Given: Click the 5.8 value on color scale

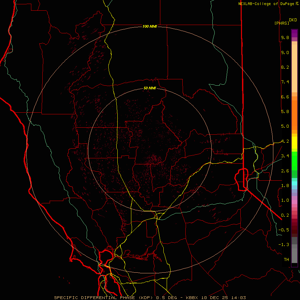Looking at the screenshot, I should pyautogui.click(x=285, y=111).
